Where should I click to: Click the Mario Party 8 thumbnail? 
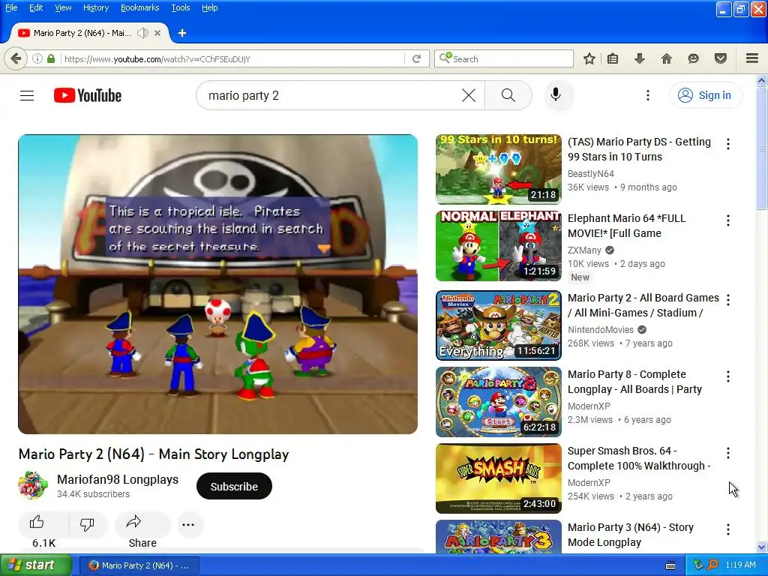499,402
